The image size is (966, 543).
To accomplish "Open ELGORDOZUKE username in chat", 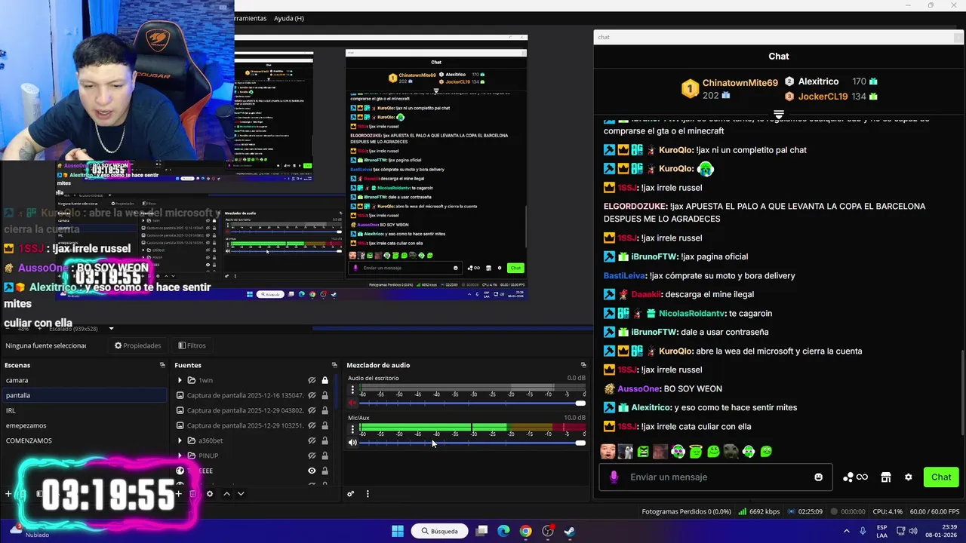I will point(635,206).
